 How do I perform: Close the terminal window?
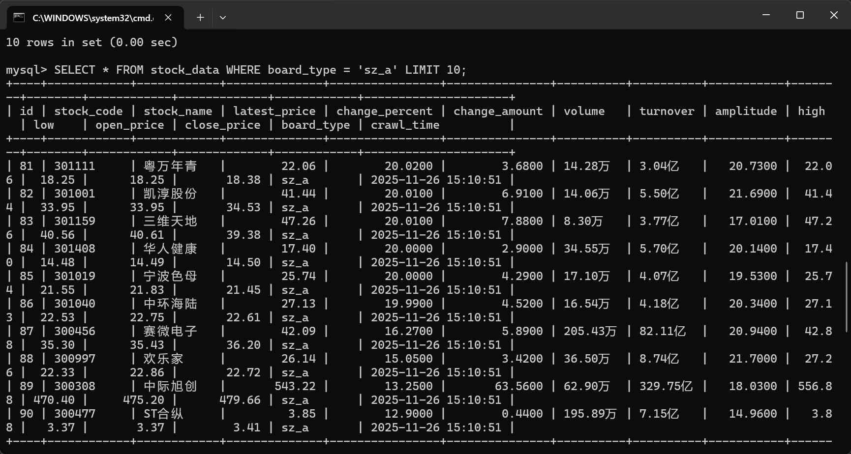click(x=834, y=15)
